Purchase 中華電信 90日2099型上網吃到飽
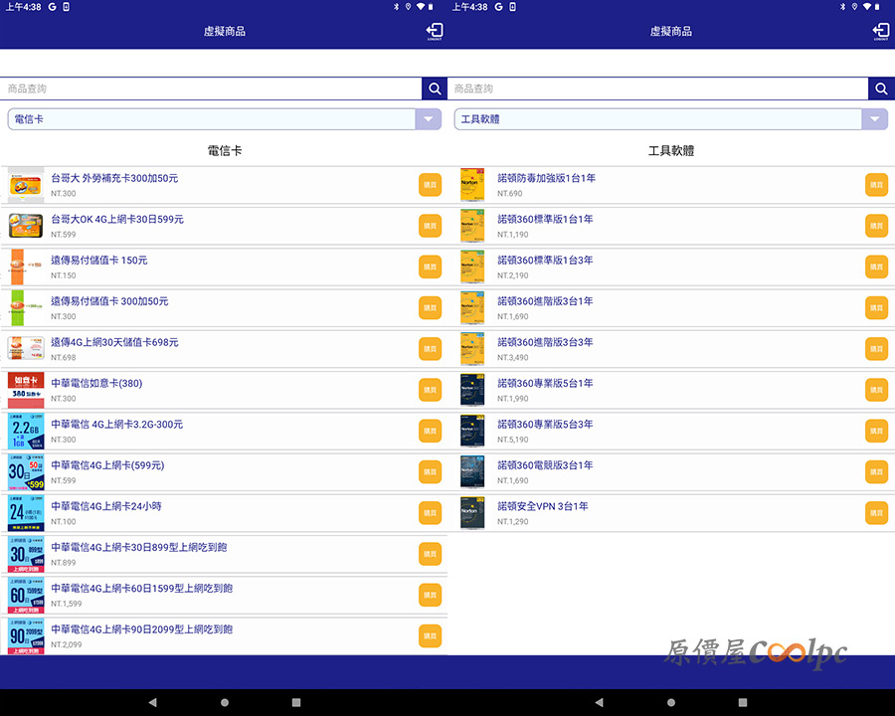895x716 pixels. pos(430,636)
